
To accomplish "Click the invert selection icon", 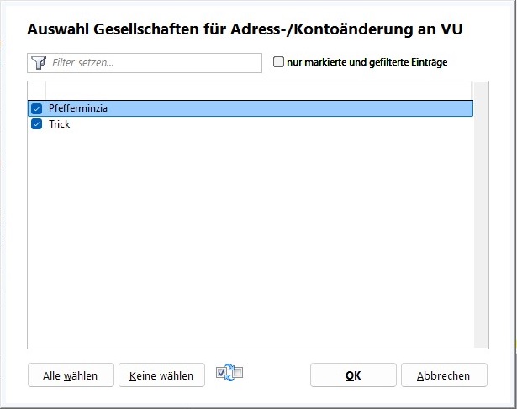I will [x=229, y=374].
